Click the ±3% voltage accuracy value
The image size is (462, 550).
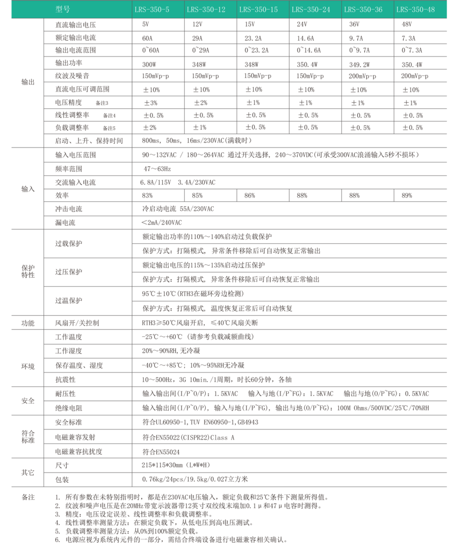[x=150, y=103]
